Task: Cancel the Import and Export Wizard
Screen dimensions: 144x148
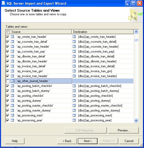Action: pyautogui.click(x=129, y=141)
